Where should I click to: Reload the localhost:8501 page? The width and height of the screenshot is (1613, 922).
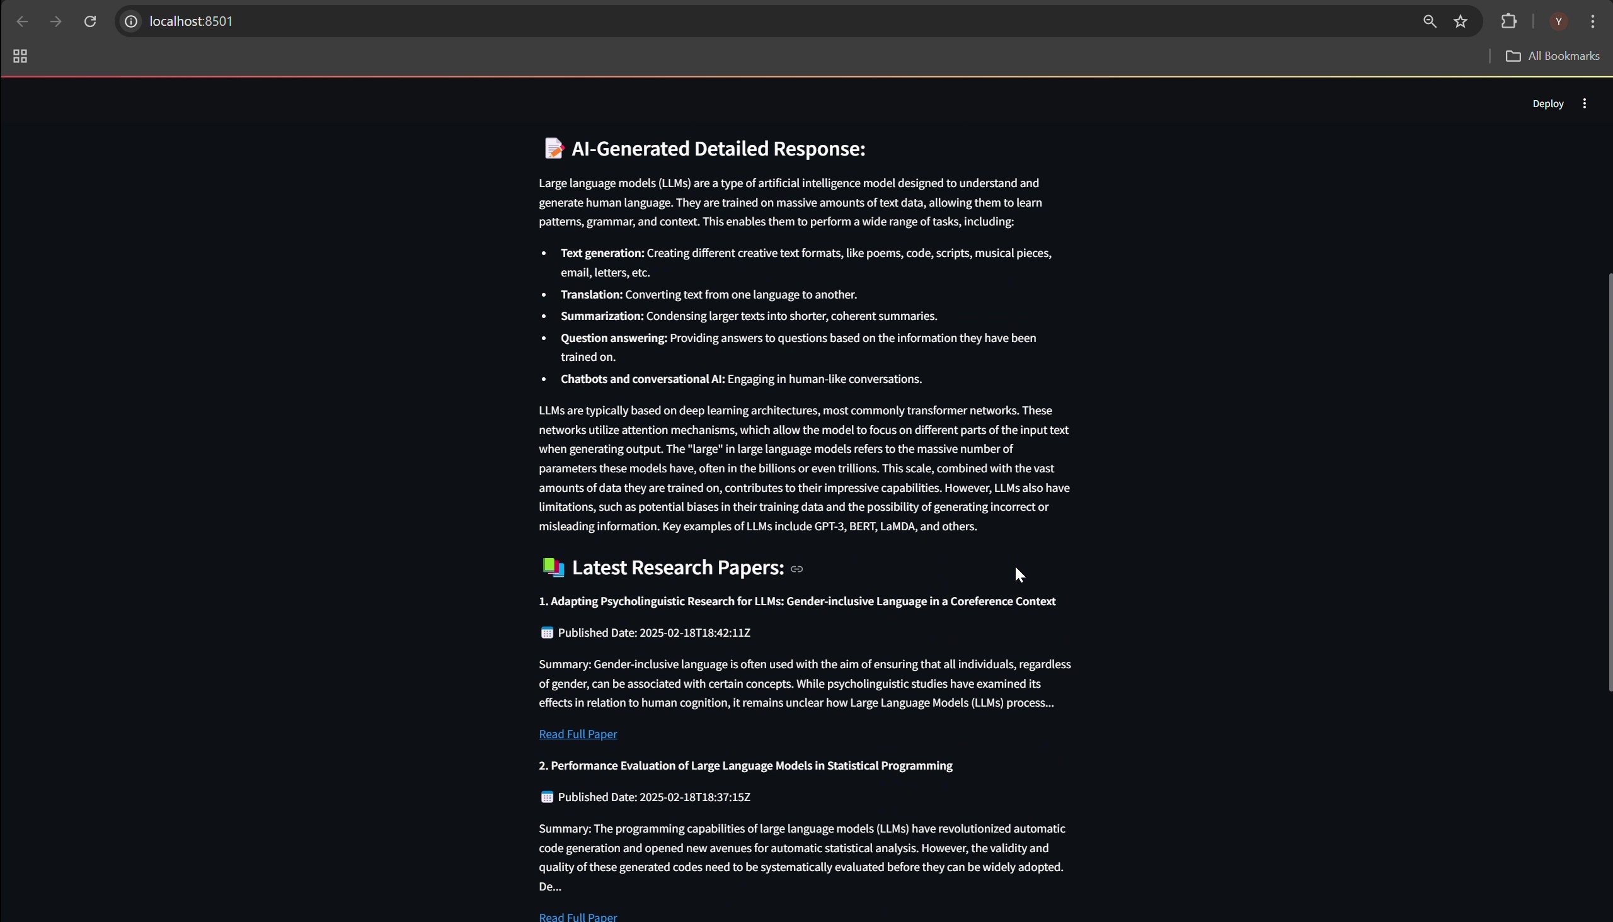pos(90,21)
